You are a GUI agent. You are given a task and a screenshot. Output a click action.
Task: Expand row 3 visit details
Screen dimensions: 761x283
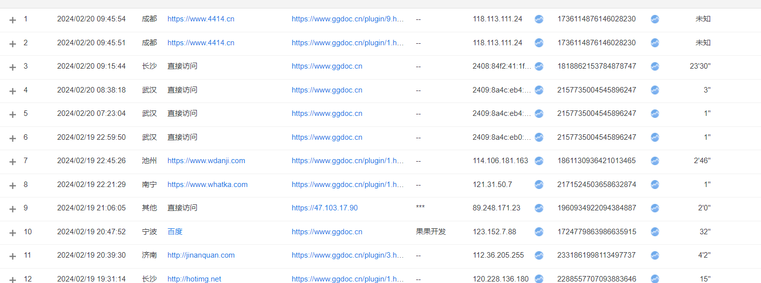(x=13, y=67)
